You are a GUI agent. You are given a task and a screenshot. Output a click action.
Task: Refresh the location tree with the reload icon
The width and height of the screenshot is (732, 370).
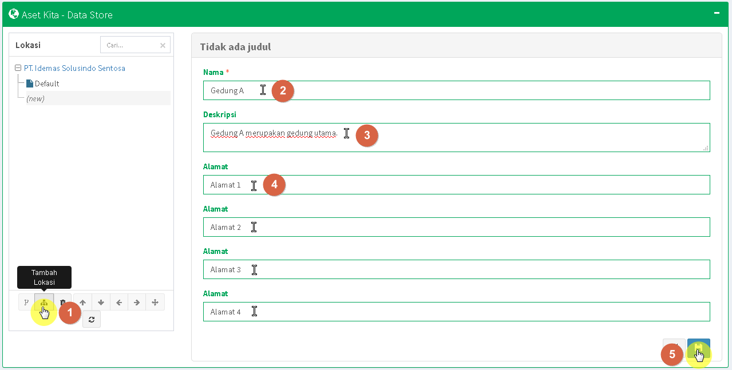click(x=92, y=320)
